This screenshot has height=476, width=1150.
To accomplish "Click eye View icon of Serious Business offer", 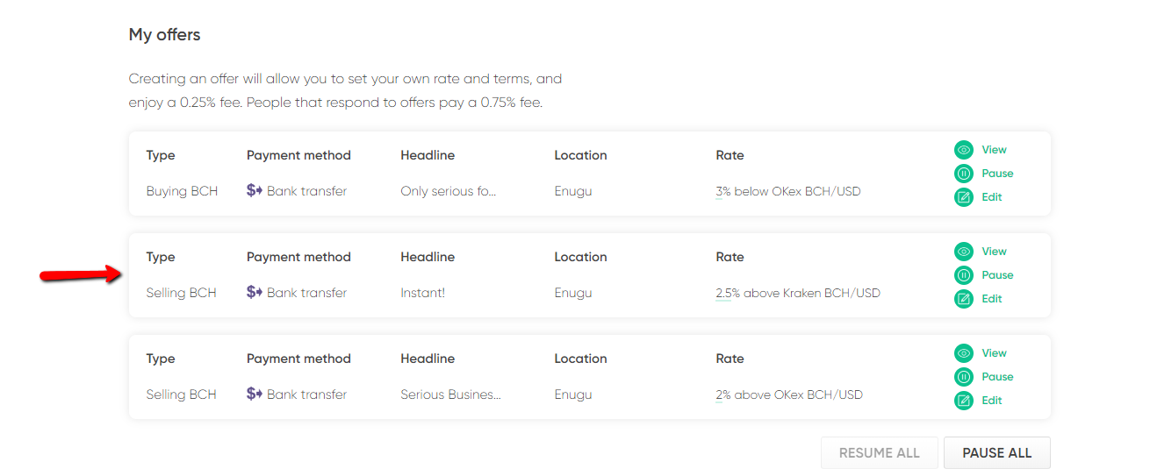I will point(964,353).
